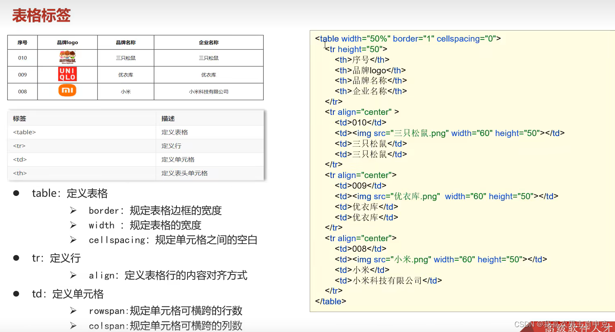This screenshot has width=615, height=332.
Task: Click the img src="三只松鼠.png" code line
Action: tap(450, 133)
